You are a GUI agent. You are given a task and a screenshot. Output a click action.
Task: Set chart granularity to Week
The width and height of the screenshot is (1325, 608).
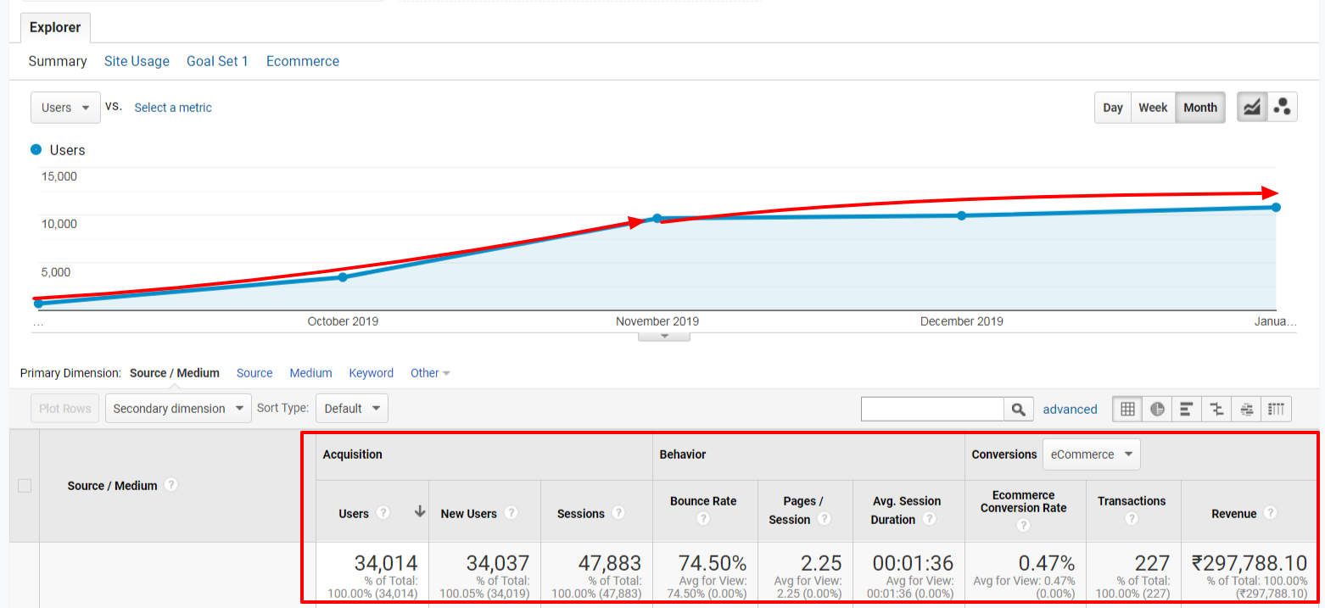[1153, 108]
